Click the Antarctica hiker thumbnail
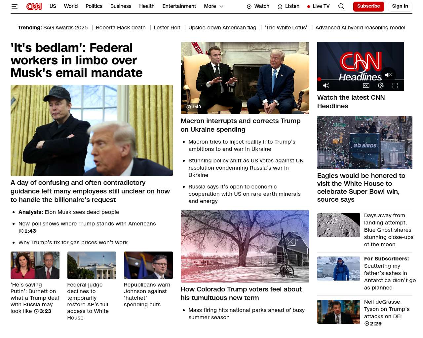 click(x=339, y=268)
